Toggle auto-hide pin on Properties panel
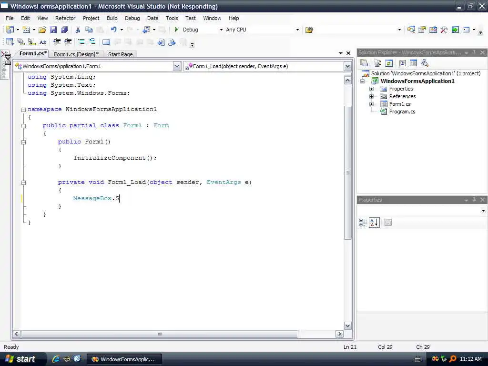Viewport: 488px width, 366px height. click(x=474, y=200)
